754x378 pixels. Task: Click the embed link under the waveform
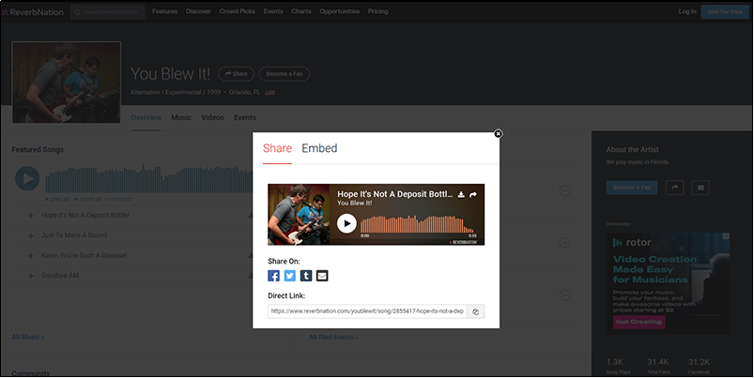[x=118, y=200]
